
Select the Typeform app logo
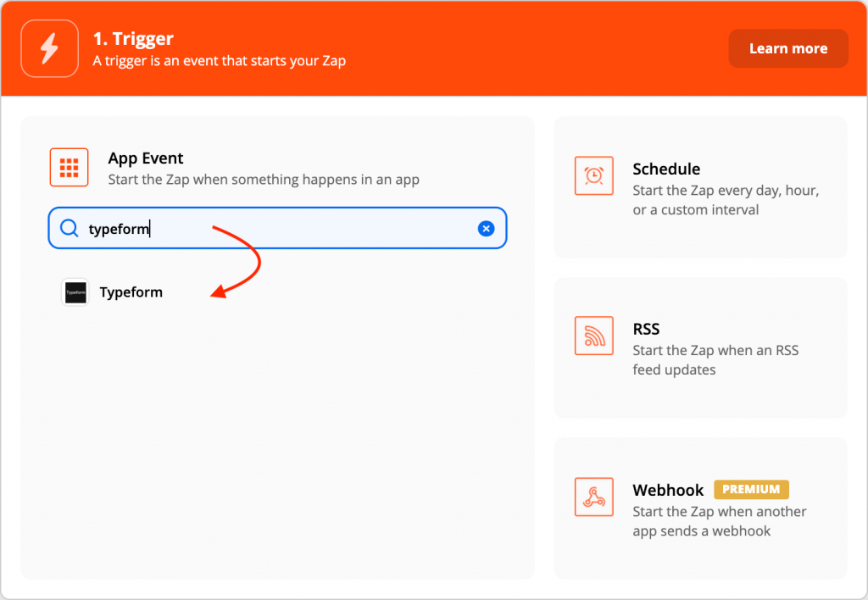(75, 292)
